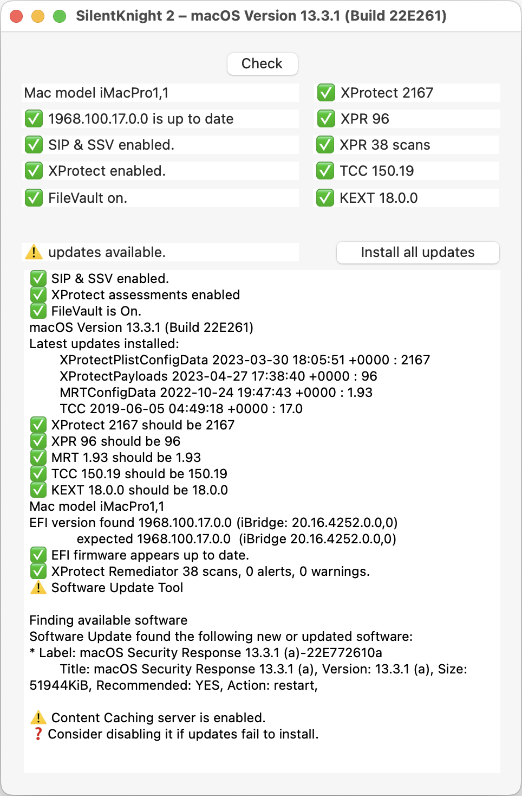Click the yellow minimize window button
This screenshot has width=522, height=796.
tap(38, 16)
